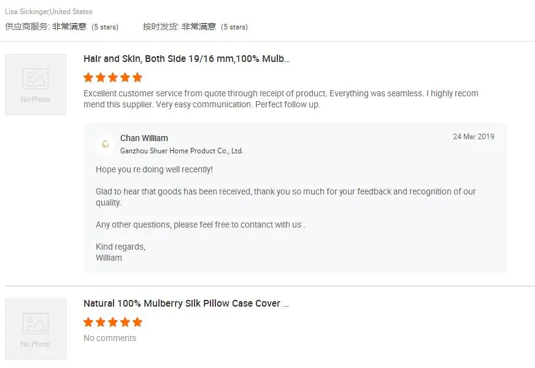This screenshot has height=368, width=535.
Task: Click the fifth star of Hair and Skin rating
Action: tap(137, 77)
